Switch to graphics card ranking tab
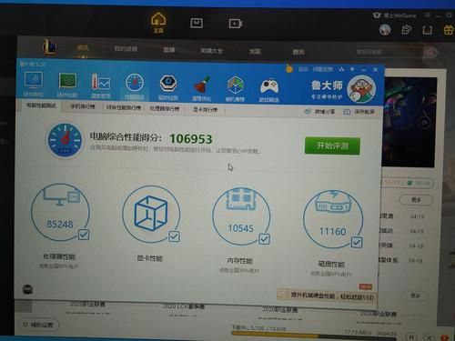Viewport: 455px width, 341px height. click(x=206, y=109)
